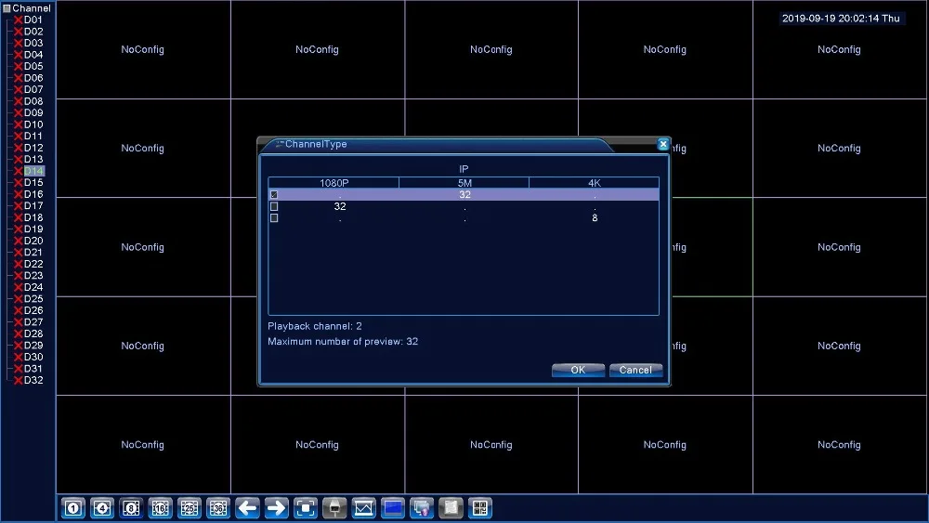The width and height of the screenshot is (929, 523).
Task: Open image color settings icon
Action: 363,508
